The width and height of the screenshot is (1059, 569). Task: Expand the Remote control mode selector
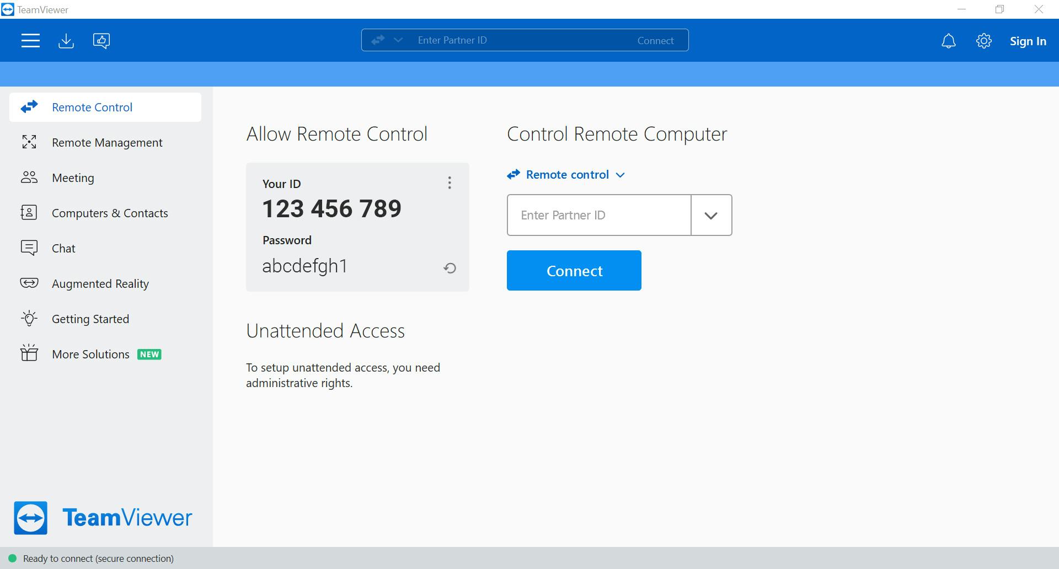(620, 175)
